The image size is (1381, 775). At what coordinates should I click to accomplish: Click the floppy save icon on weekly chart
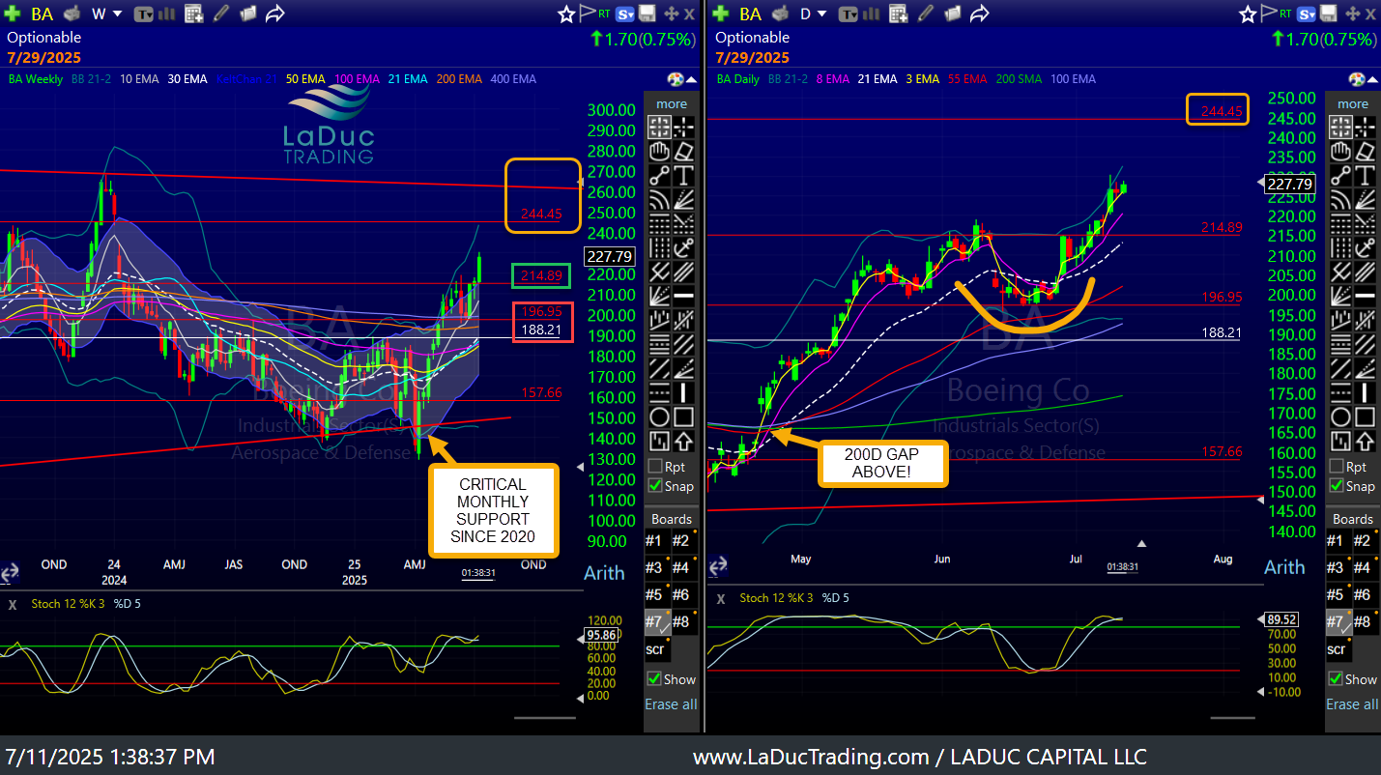coord(647,14)
